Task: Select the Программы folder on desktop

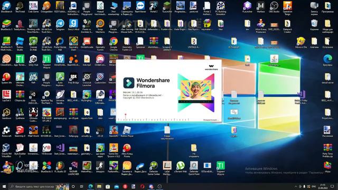Action: point(327,7)
